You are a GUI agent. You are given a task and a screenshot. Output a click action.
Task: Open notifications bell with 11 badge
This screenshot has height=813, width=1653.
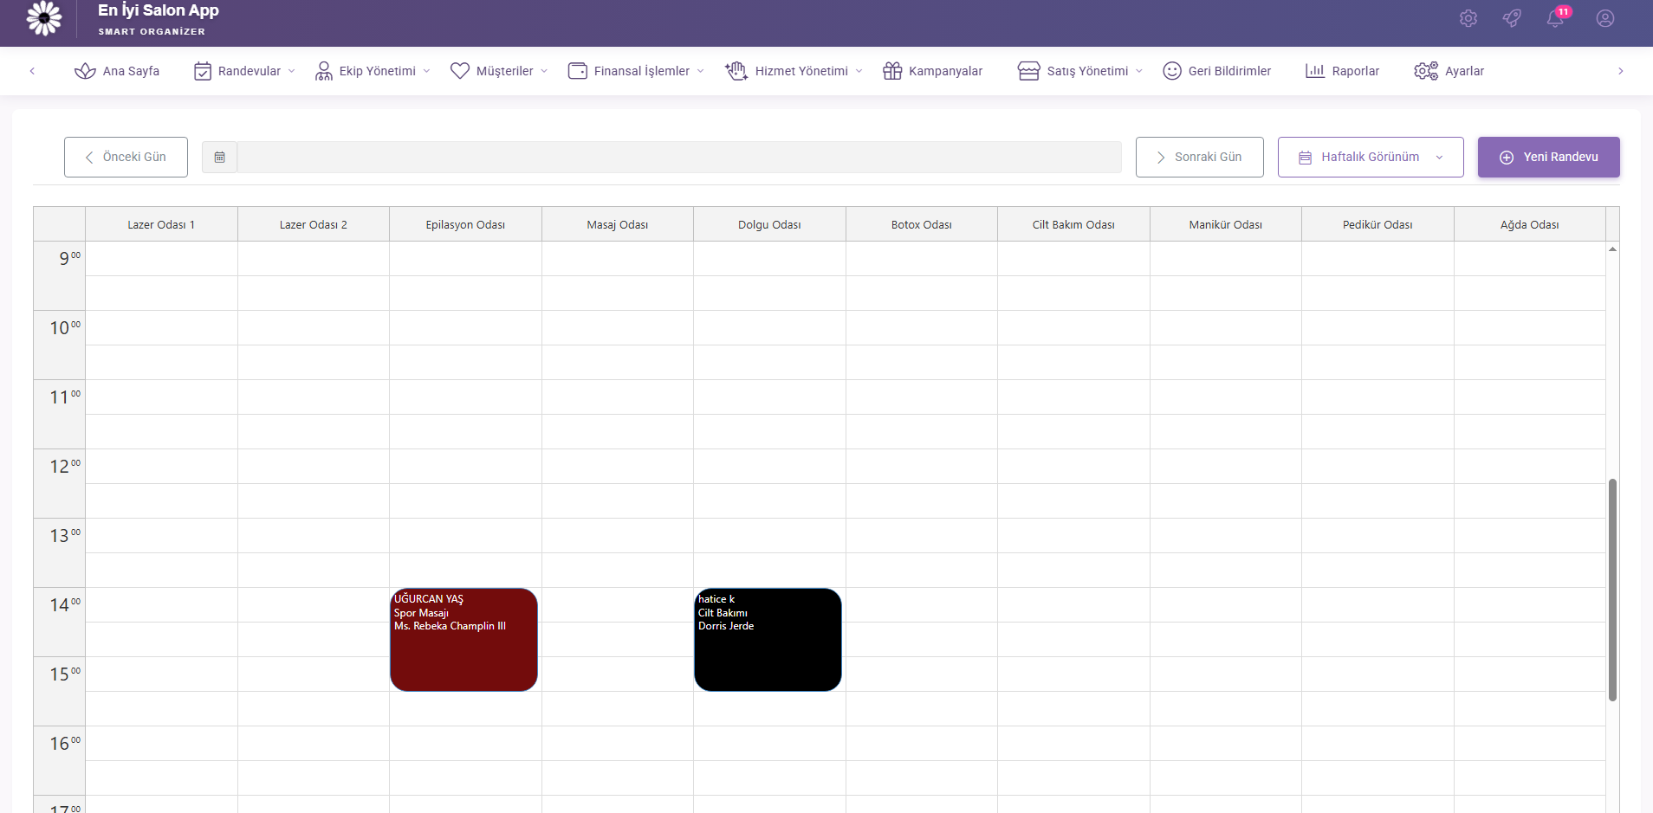[1556, 18]
